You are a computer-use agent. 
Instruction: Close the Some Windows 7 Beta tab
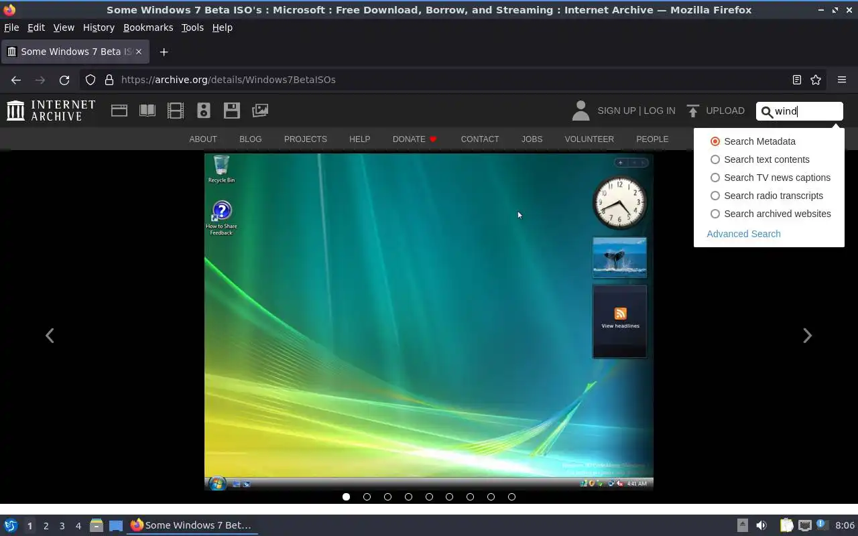[x=139, y=52]
